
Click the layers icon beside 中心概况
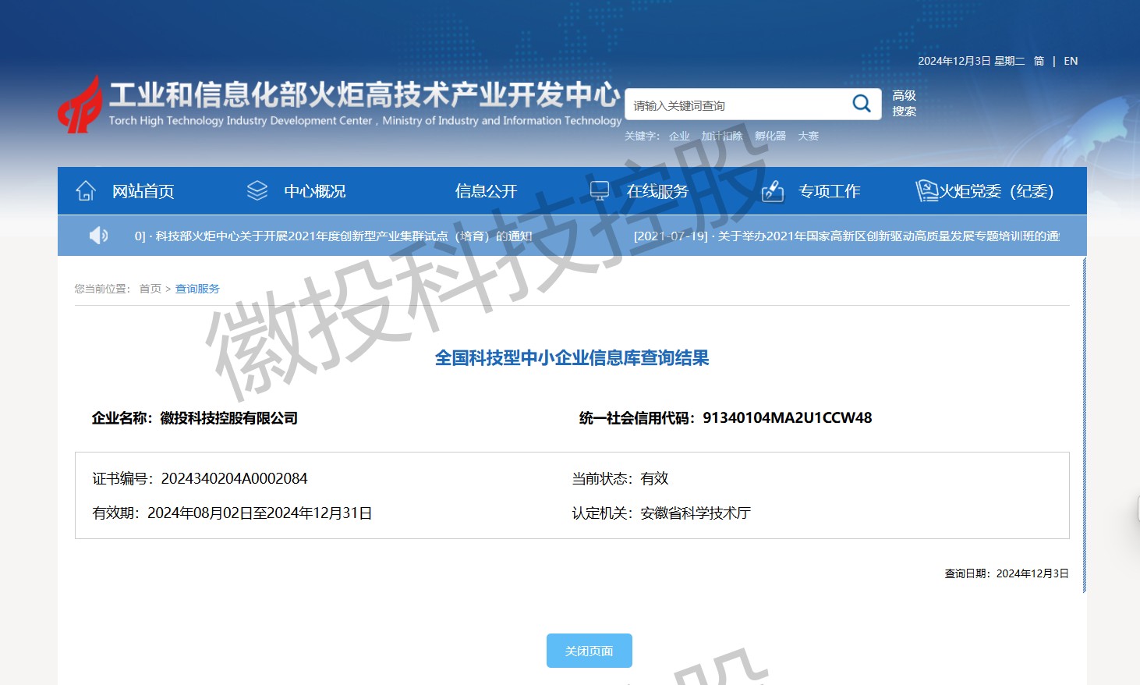coord(257,191)
